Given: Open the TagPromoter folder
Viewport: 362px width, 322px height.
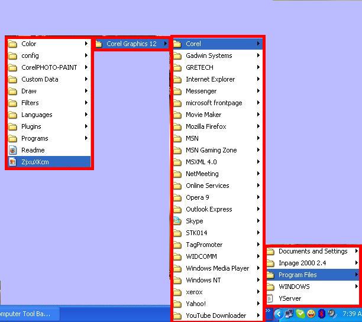Looking at the screenshot, I should (218, 245).
